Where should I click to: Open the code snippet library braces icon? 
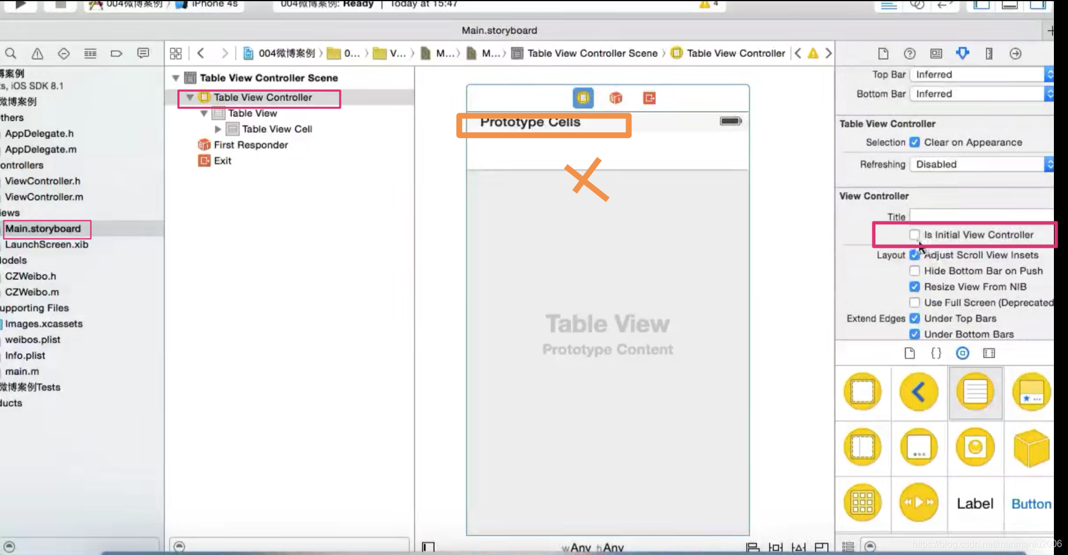coord(936,353)
